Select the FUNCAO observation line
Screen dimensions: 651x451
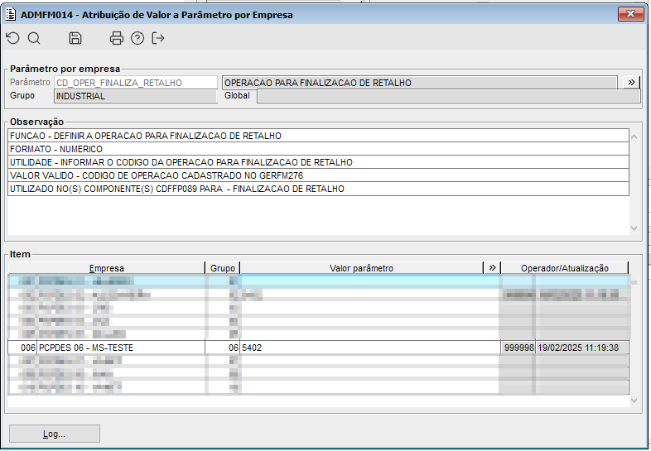click(x=318, y=136)
